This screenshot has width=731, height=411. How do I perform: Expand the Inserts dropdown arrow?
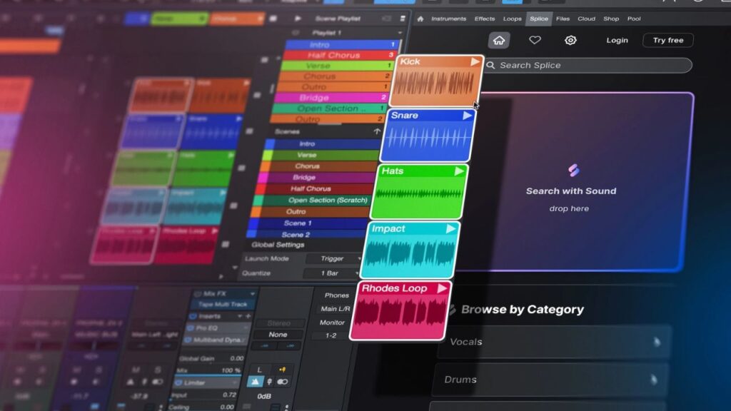pos(240,316)
